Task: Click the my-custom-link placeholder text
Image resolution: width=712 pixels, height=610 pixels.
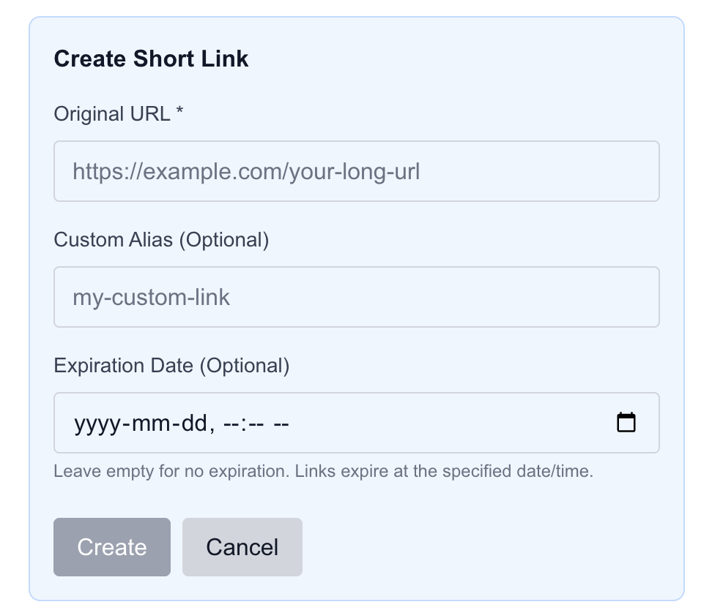Action: pos(151,297)
